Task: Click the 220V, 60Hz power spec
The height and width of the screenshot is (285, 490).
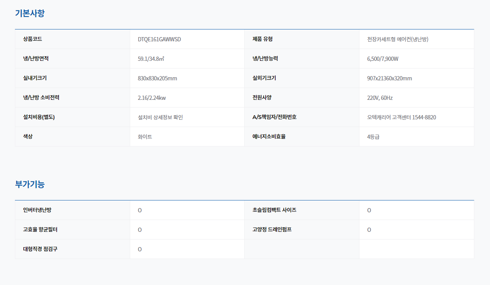Action: (380, 98)
